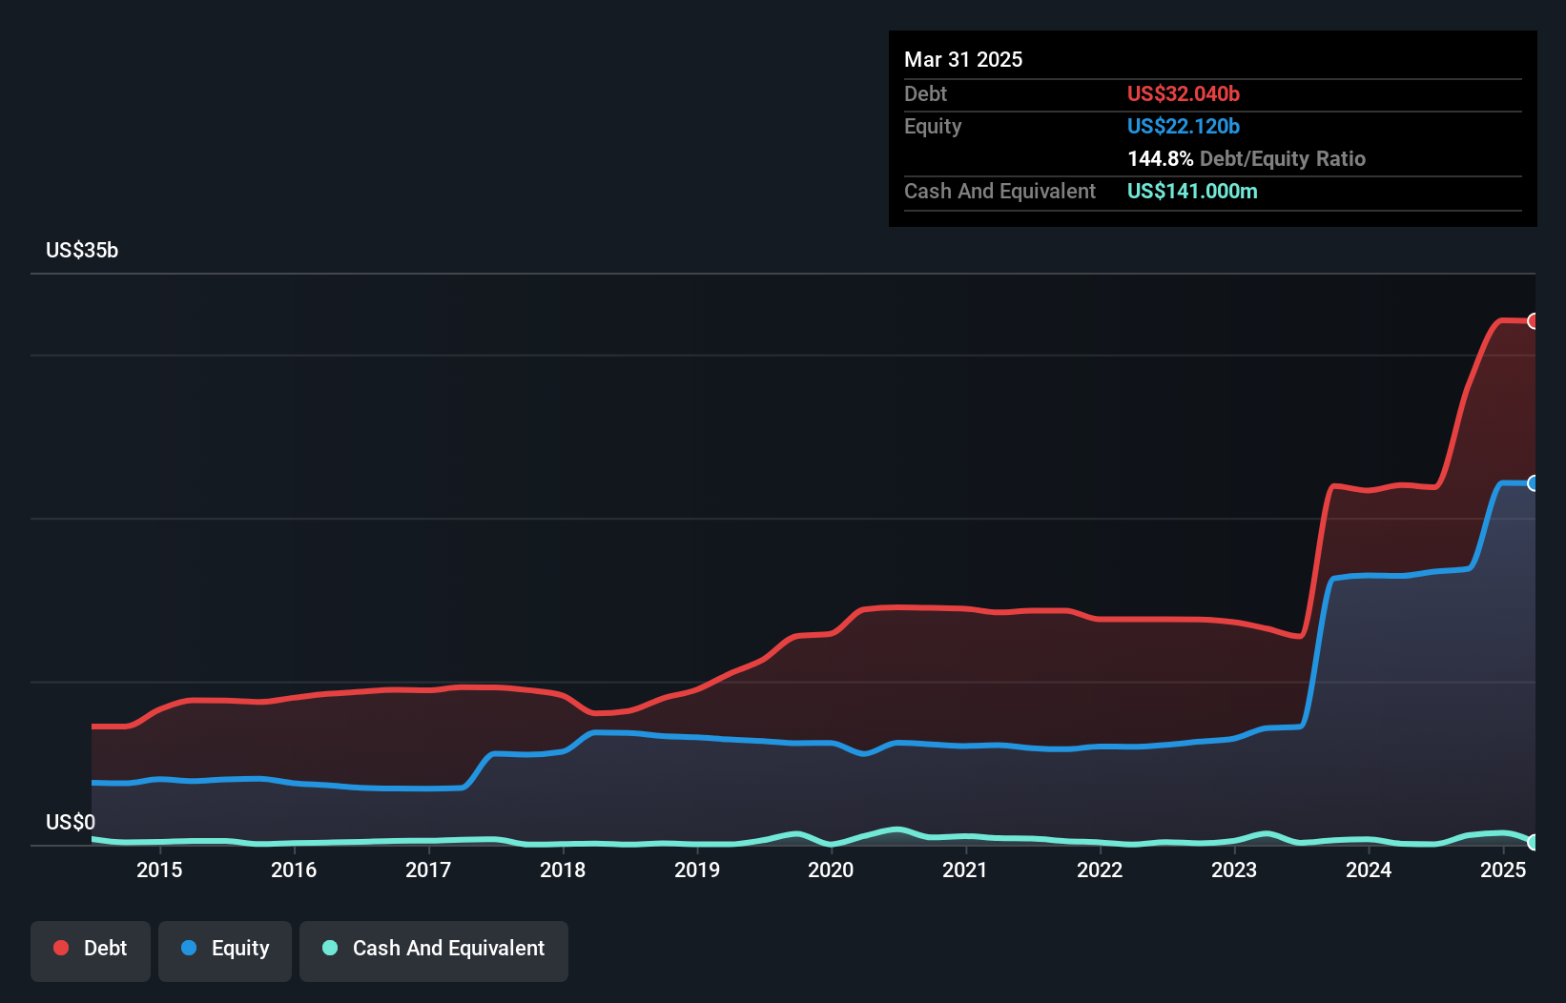The width and height of the screenshot is (1566, 1003).
Task: Click the 144.8% Debt/Equity Ratio text
Action: pyautogui.click(x=1247, y=158)
